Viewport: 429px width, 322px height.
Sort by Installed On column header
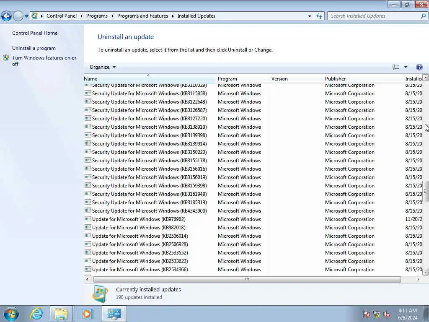(413, 78)
